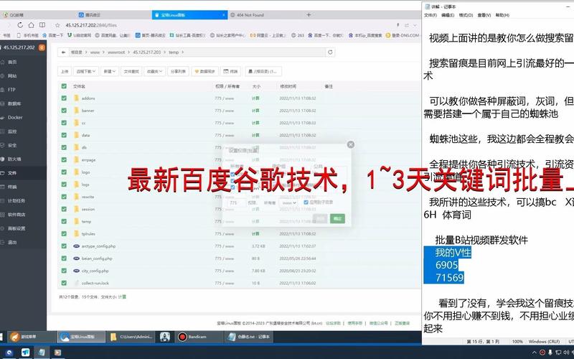Screen dimensions: 574x359
Task: Click the session folder name in the file list
Action: click(x=88, y=209)
